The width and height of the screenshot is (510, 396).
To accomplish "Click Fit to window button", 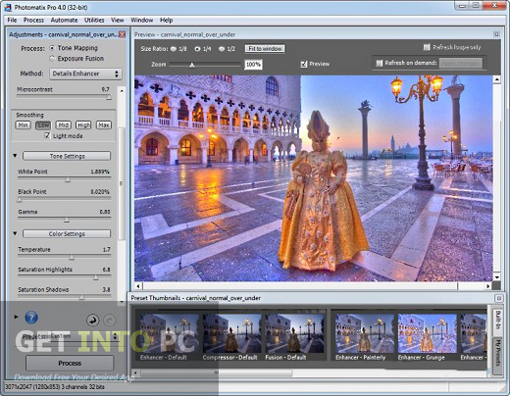I will tap(265, 49).
